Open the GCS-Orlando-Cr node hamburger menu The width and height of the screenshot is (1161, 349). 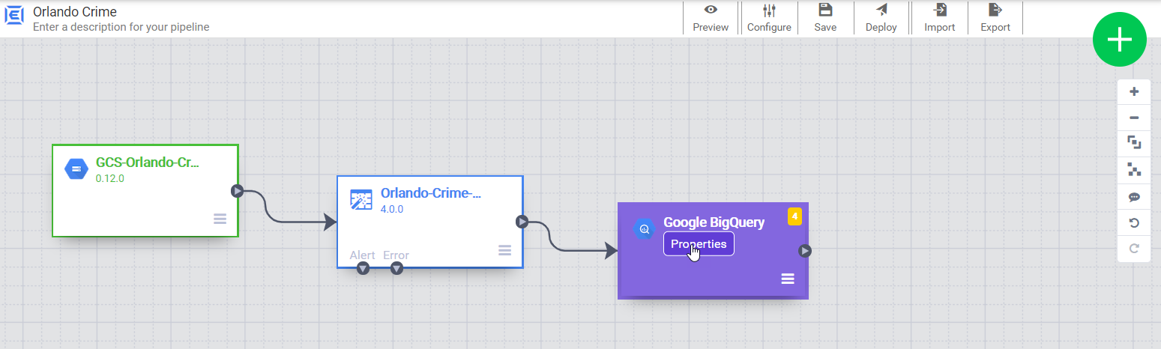click(x=220, y=219)
